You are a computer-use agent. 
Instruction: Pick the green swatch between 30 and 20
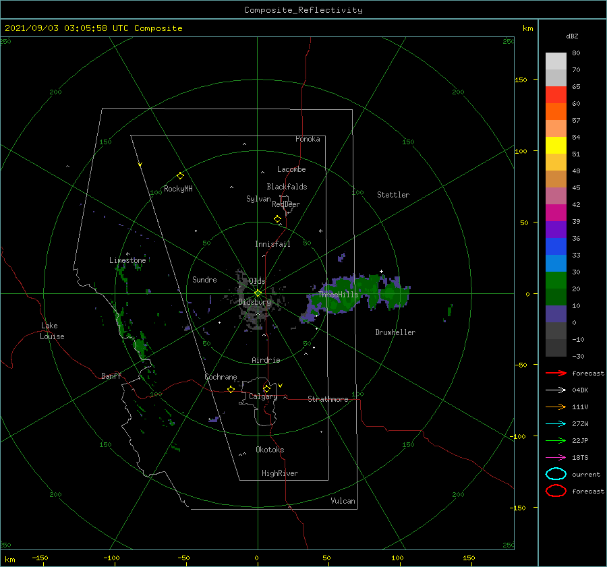click(556, 280)
